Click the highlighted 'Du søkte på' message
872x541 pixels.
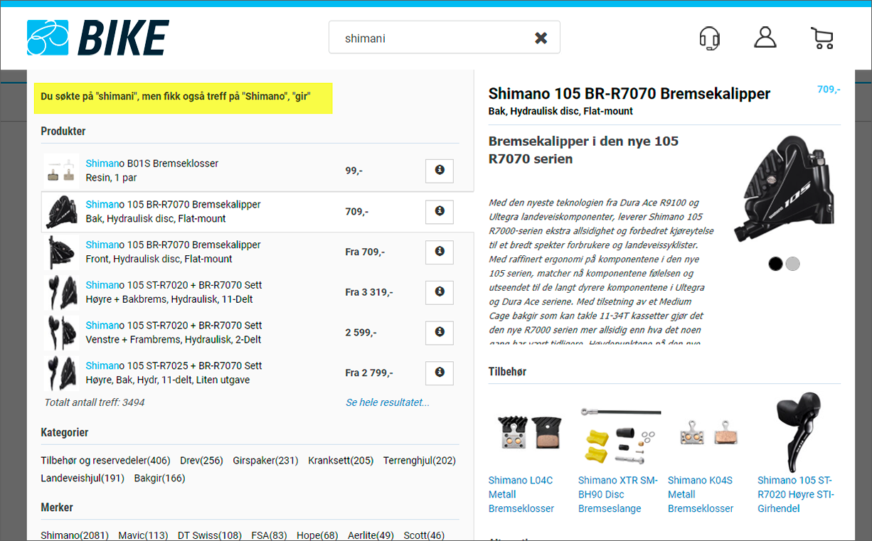(183, 97)
